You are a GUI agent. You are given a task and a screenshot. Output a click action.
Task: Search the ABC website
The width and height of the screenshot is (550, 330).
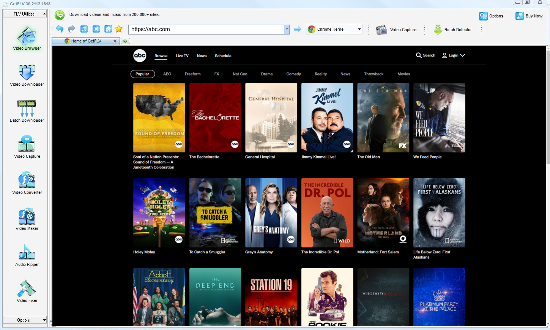click(426, 55)
